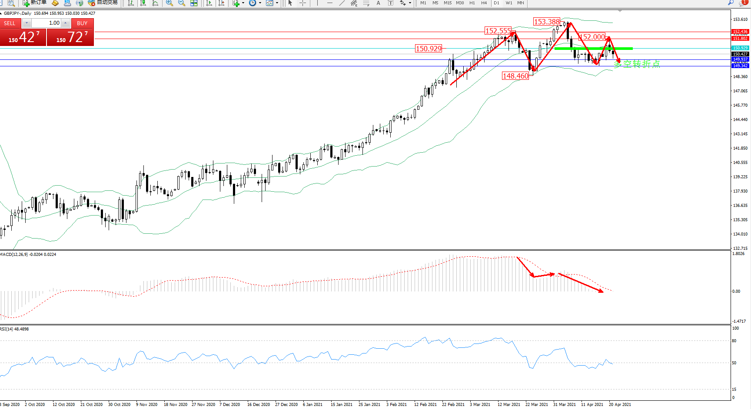Select the Crosshair tool
The image size is (751, 409).
[x=303, y=3]
